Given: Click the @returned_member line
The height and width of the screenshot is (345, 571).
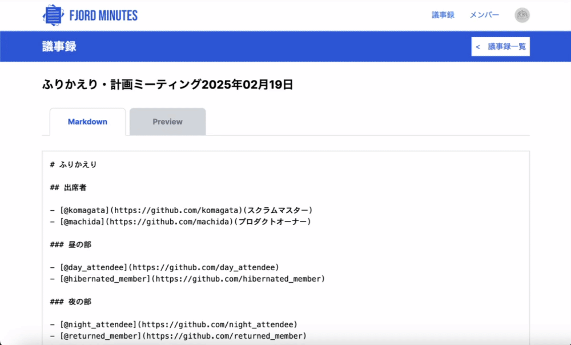Looking at the screenshot, I should [x=178, y=336].
